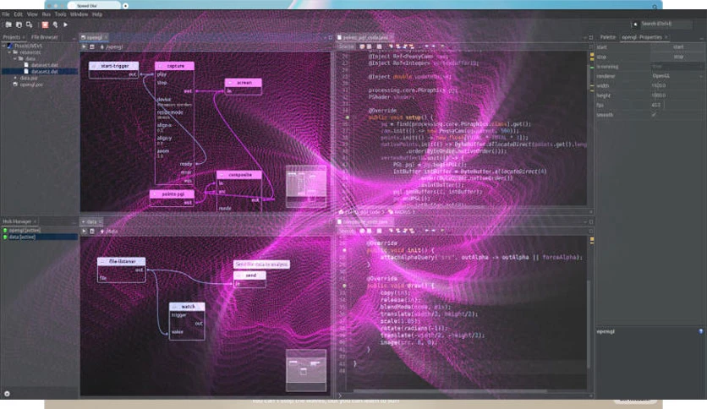Screen dimensions: 707x409
Task: Click the white play arrow in main toolbar
Action: point(65,25)
